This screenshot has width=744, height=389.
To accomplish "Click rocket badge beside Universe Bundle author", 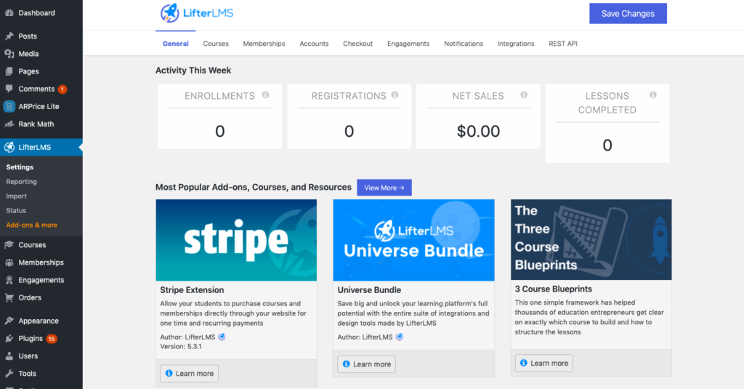I will pyautogui.click(x=400, y=337).
